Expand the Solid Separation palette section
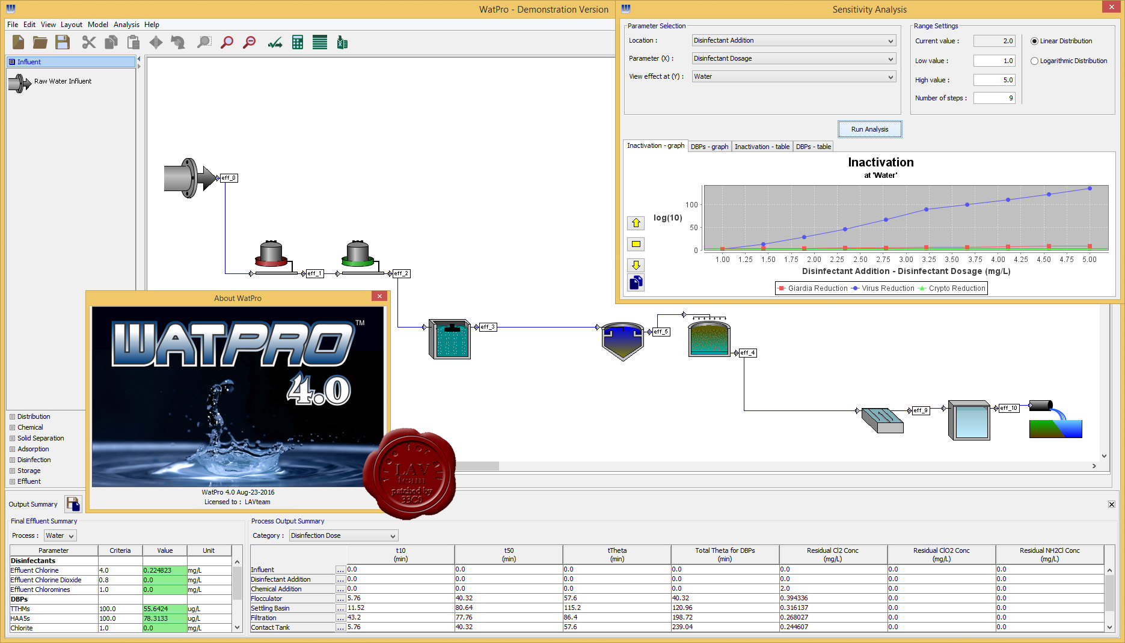 (x=40, y=438)
